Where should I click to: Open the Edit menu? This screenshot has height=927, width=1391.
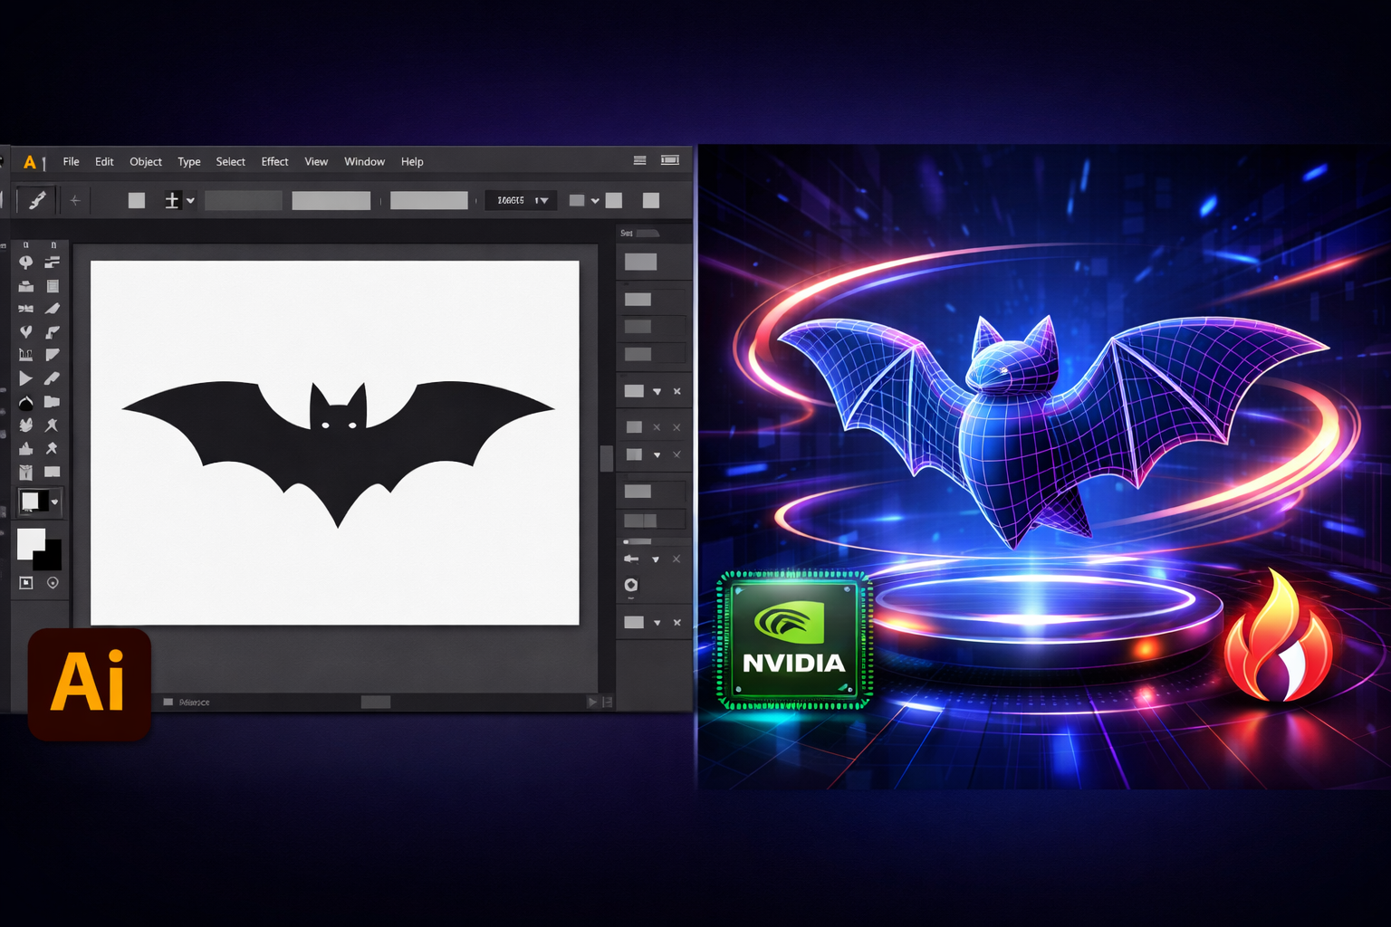coord(104,161)
